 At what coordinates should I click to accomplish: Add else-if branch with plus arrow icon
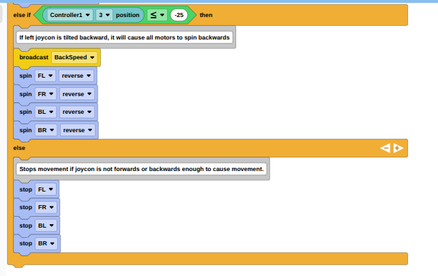click(x=398, y=148)
